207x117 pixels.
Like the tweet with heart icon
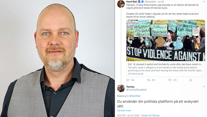170,80
